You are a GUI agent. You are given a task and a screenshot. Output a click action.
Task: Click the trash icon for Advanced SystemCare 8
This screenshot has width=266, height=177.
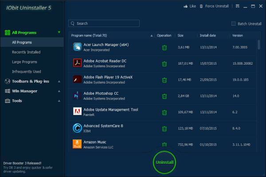point(164,129)
